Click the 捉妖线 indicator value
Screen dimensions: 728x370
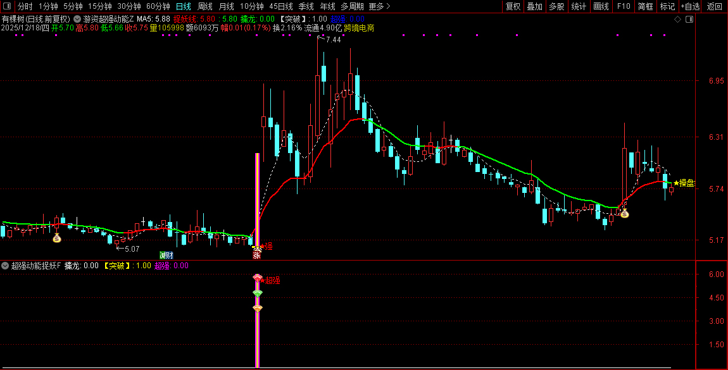tap(194, 20)
